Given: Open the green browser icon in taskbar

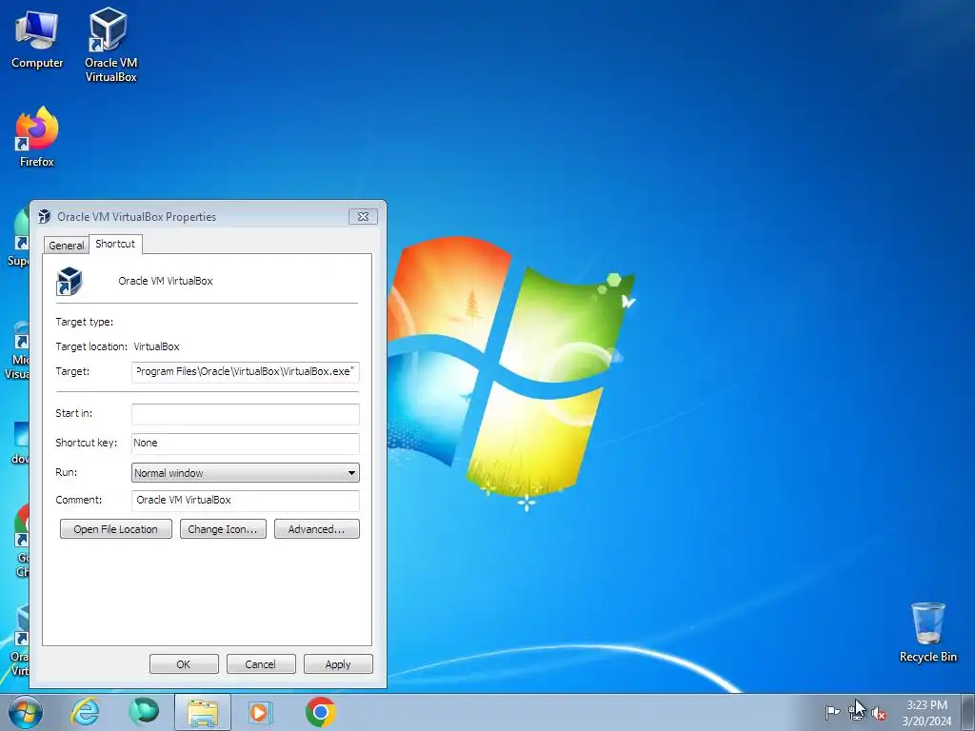Looking at the screenshot, I should 144,712.
